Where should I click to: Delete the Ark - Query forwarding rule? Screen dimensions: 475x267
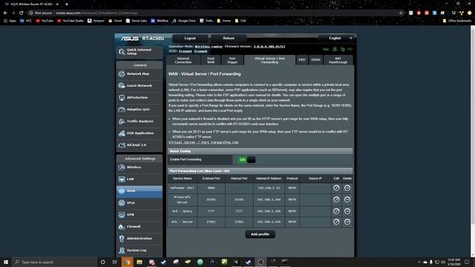(347, 211)
